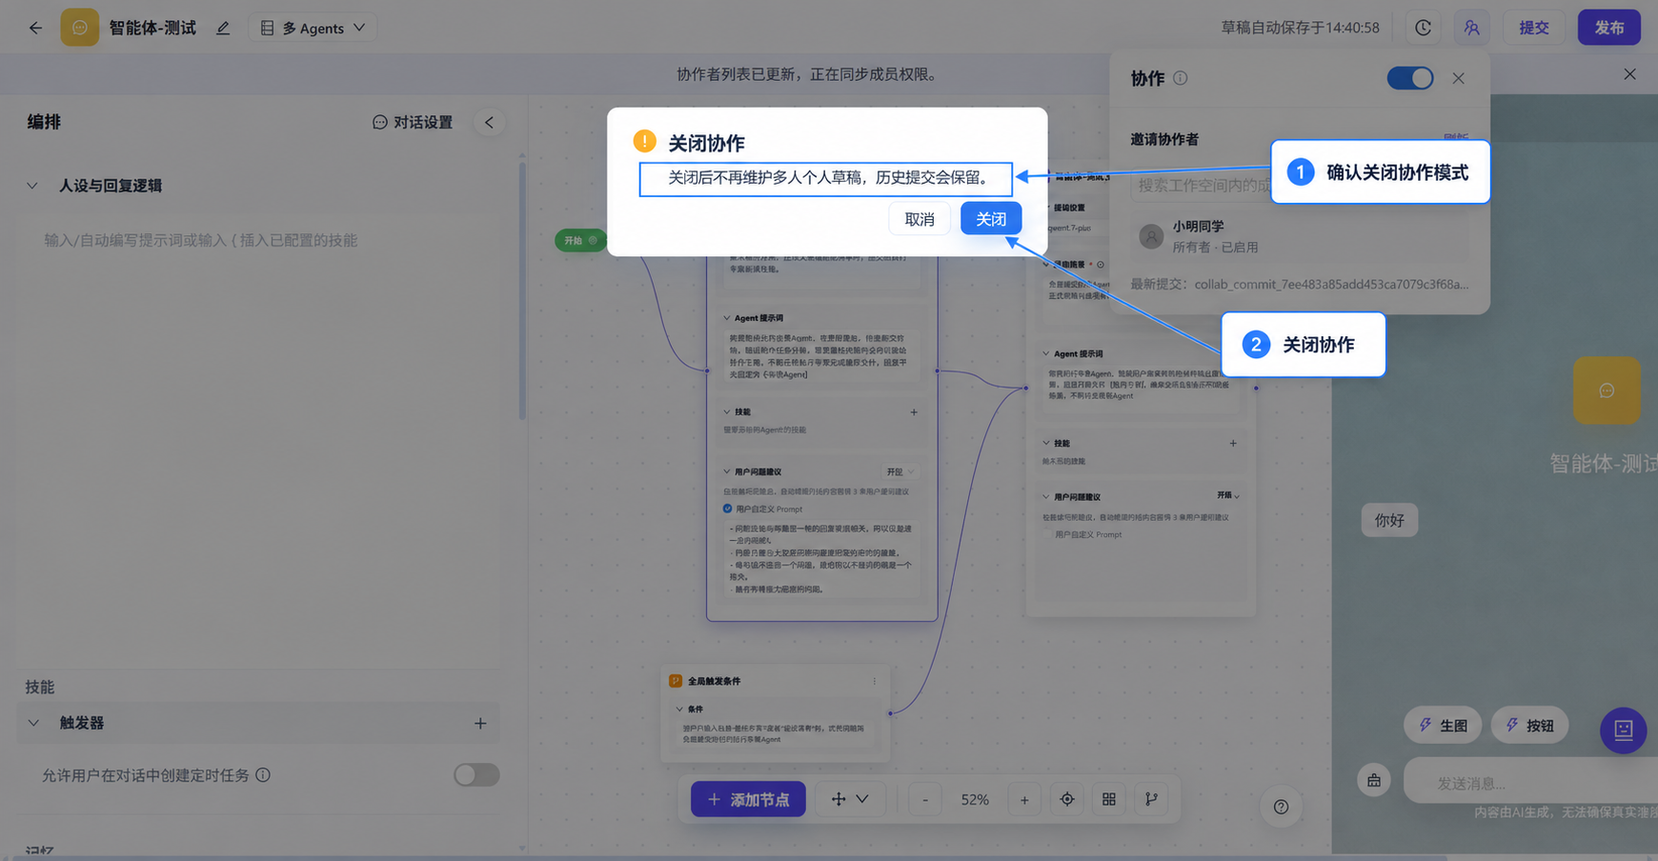This screenshot has width=1658, height=861.
Task: Open the collaborators icon in top bar
Action: coord(1472,28)
